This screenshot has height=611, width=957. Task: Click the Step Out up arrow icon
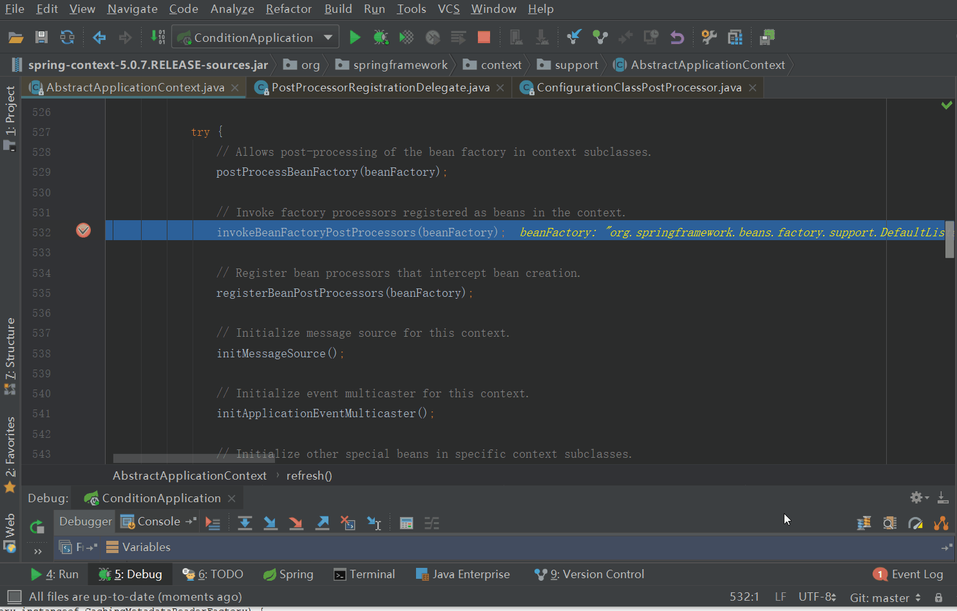pyautogui.click(x=322, y=523)
